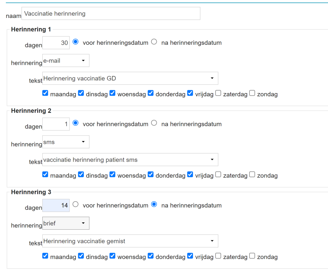Uncheck maandag in Herinnering 1
Image resolution: width=328 pixels, height=270 pixels.
[x=45, y=93]
